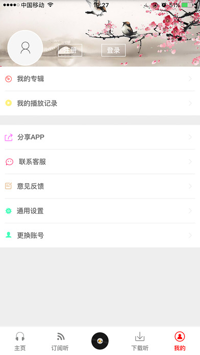Tap the red disc icon for 我的专辑

pos(8,79)
